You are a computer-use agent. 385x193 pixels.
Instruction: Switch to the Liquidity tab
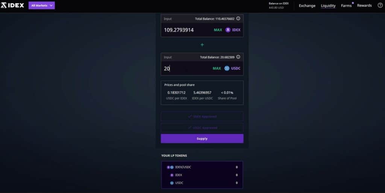point(328,6)
